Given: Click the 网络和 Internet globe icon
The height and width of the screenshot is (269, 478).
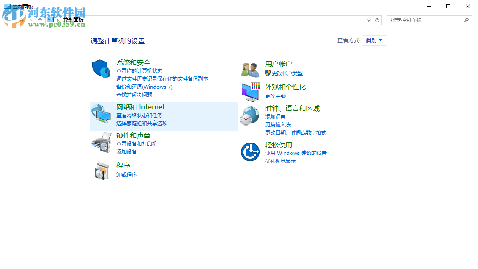Looking at the screenshot, I should coord(101,113).
